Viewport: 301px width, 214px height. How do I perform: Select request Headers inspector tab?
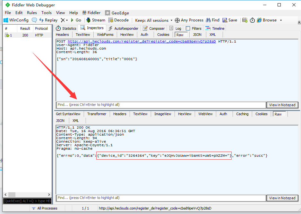[62, 35]
